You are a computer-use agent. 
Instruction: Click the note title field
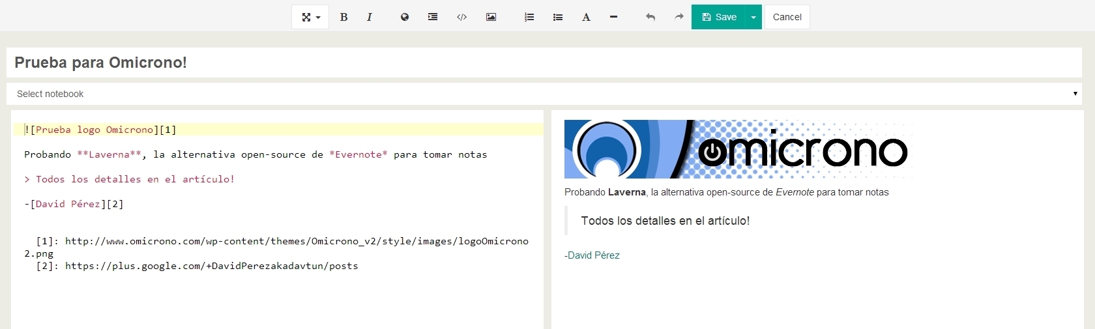tap(544, 63)
